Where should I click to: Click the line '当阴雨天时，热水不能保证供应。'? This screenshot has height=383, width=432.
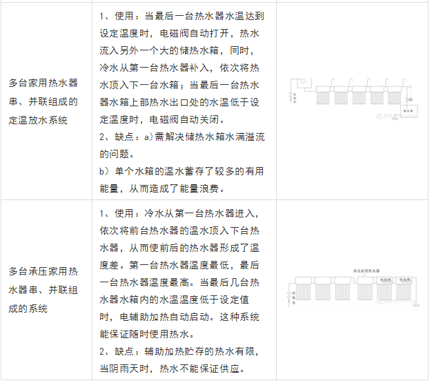click(x=173, y=369)
